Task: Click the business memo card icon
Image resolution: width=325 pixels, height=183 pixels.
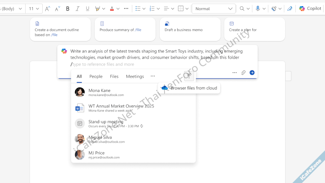Action: click(167, 24)
